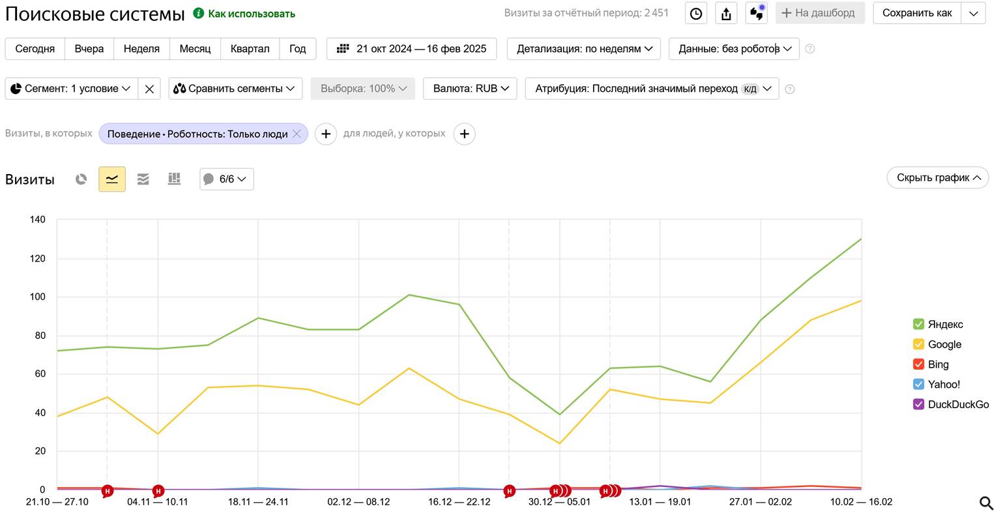1001x517 pixels.
Task: Click 'Визиты за отчётный период: 2 451' text
Action: pos(587,13)
